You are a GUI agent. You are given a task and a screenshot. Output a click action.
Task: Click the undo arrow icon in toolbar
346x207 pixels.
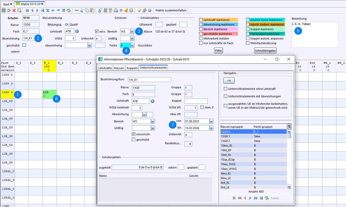pos(9,10)
